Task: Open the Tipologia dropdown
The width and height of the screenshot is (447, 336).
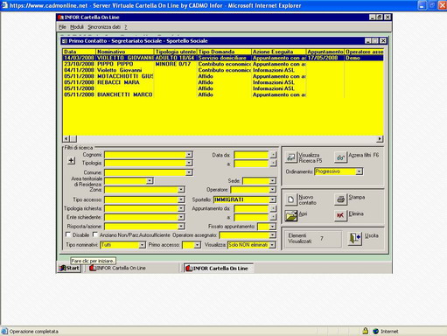Action: [x=189, y=163]
